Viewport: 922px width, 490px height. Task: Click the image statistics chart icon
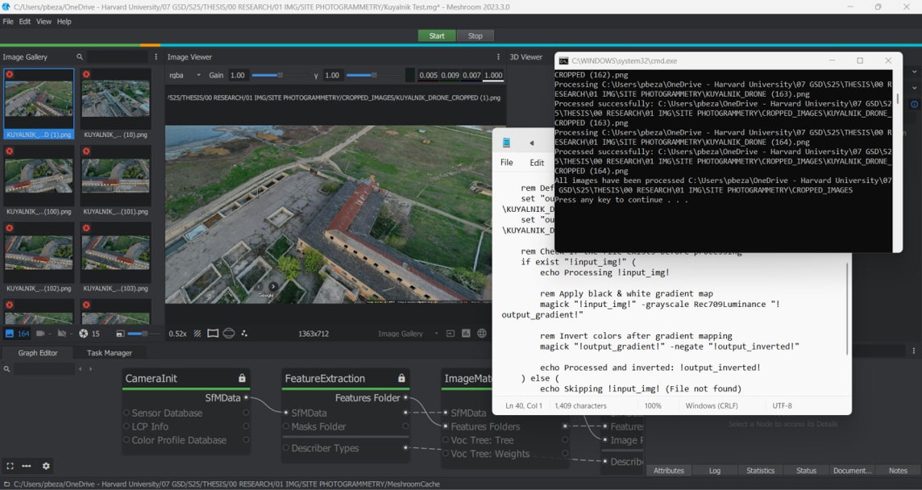[466, 334]
